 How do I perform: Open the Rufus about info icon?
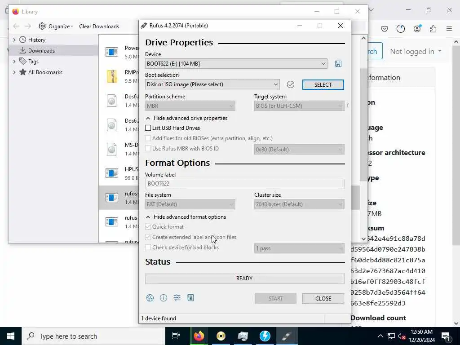[164, 298]
